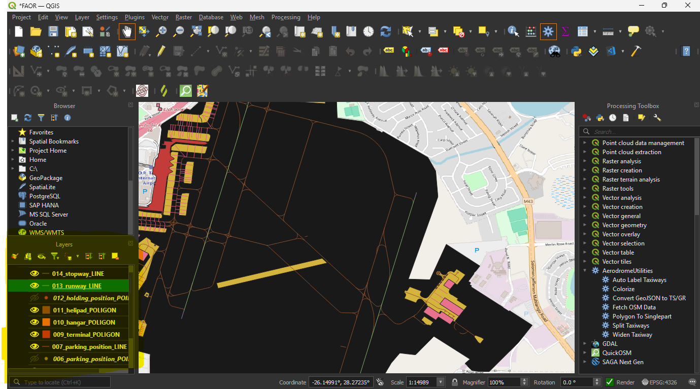The height and width of the screenshot is (389, 700).
Task: Open the Python Console icon
Action: pyautogui.click(x=576, y=51)
